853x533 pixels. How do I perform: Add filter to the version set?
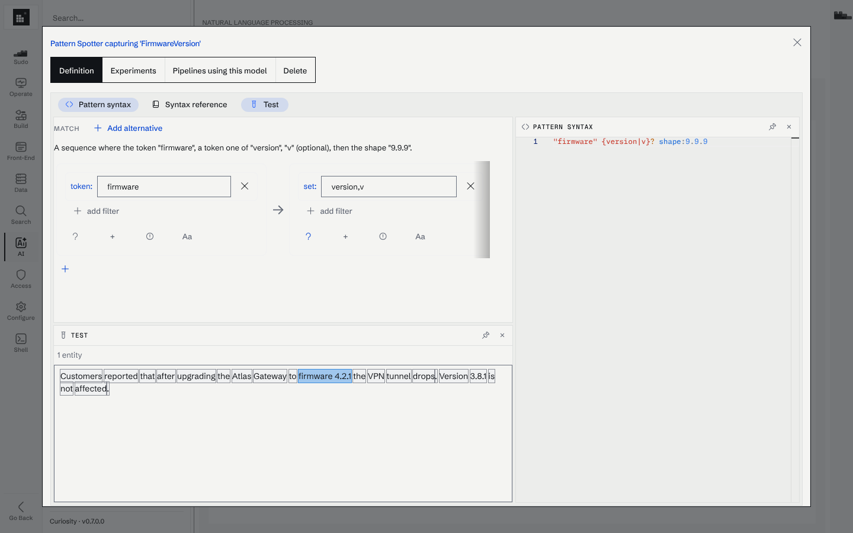click(329, 211)
